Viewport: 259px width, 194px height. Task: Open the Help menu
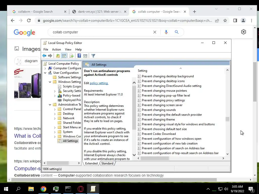pyautogui.click(x=78, y=50)
